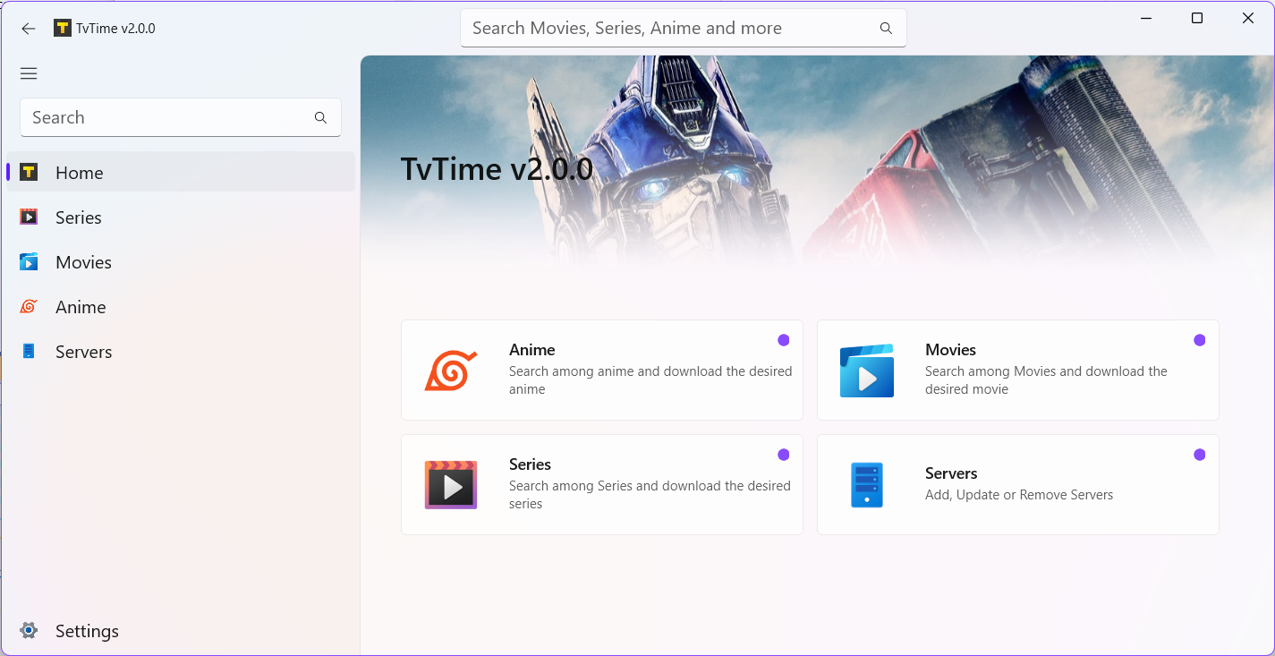Click 'Search among Series and download' description
The width and height of the screenshot is (1275, 656).
coord(650,495)
